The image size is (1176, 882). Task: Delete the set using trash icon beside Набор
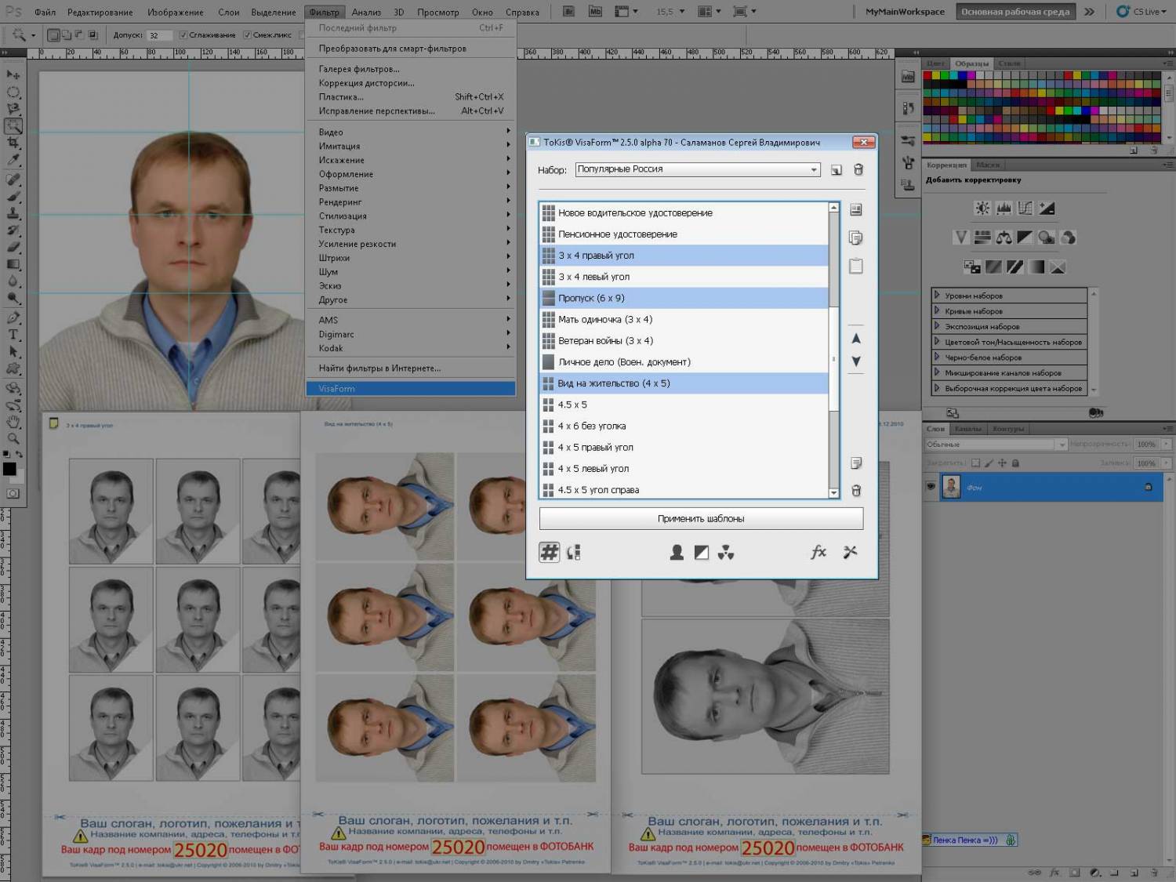tap(858, 169)
